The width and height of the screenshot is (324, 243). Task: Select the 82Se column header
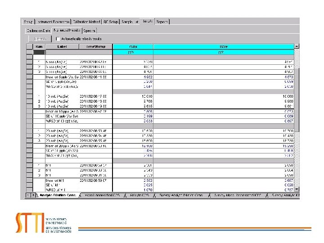click(224, 47)
